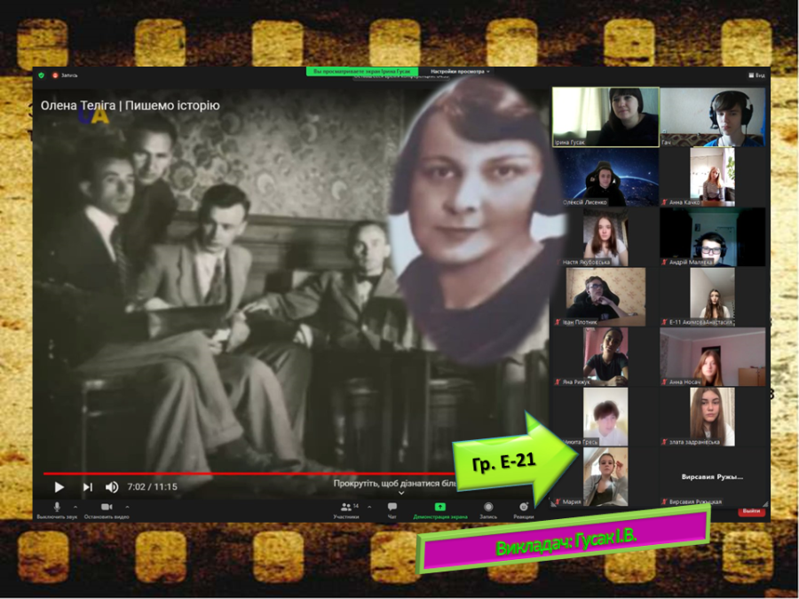Select Мария's video tile
This screenshot has width=799, height=599.
pos(605,477)
